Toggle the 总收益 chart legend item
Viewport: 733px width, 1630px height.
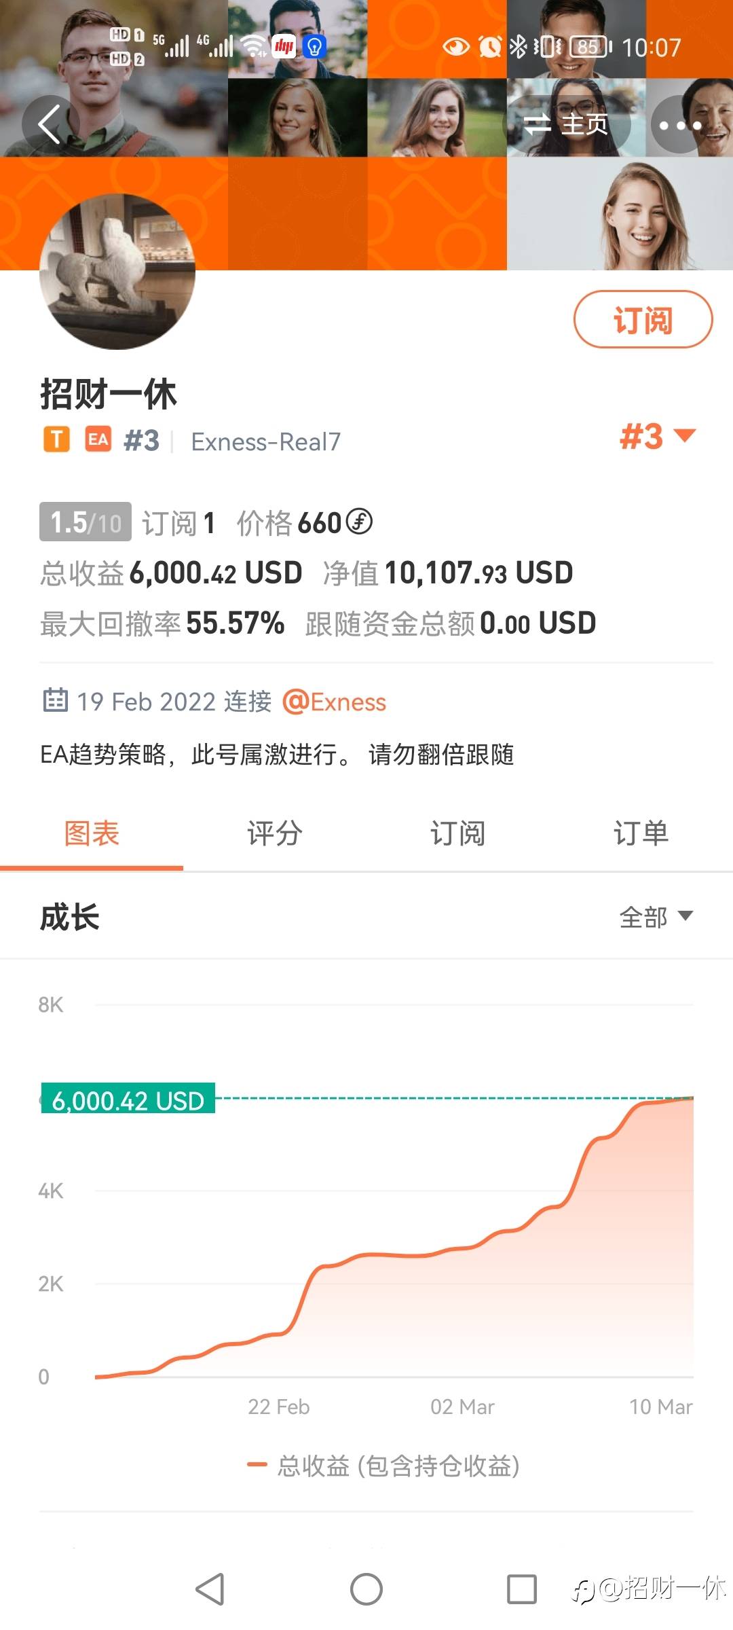(x=383, y=1466)
